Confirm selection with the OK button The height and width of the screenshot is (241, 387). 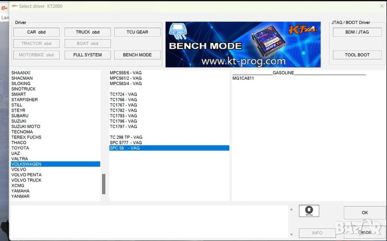(x=365, y=213)
